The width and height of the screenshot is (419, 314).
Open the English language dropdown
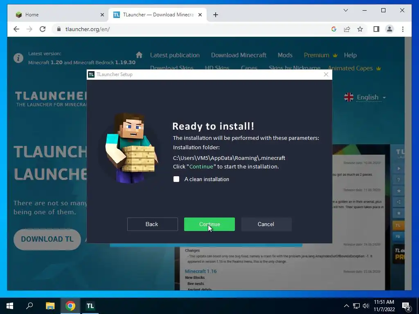[x=365, y=97]
